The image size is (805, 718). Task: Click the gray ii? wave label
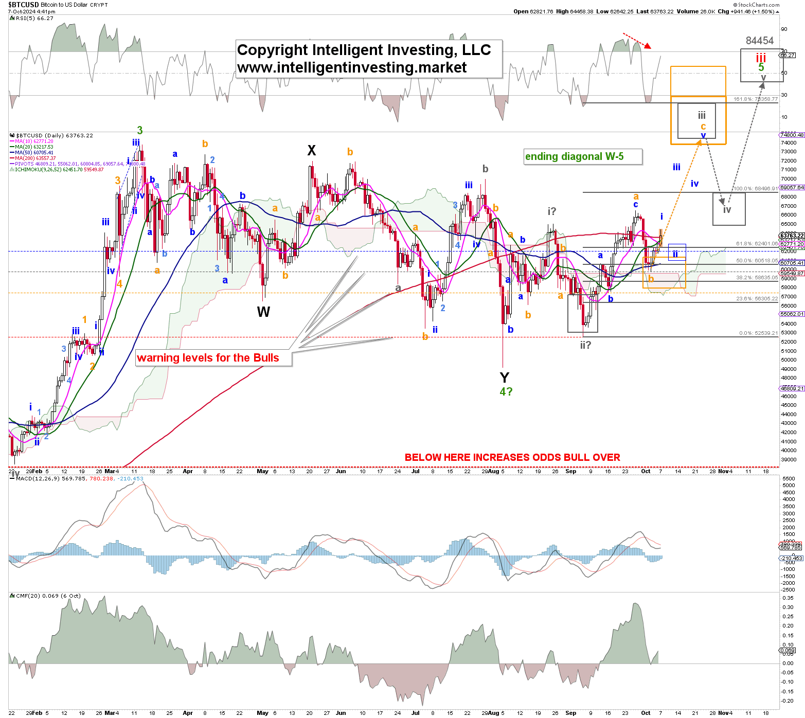(x=586, y=345)
